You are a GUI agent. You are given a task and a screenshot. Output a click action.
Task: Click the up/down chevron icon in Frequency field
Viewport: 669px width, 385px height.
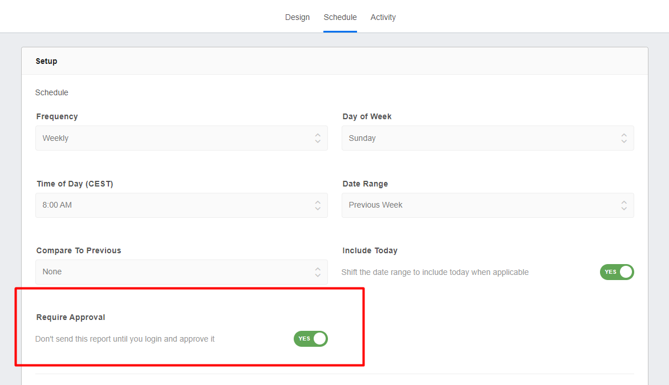click(318, 138)
